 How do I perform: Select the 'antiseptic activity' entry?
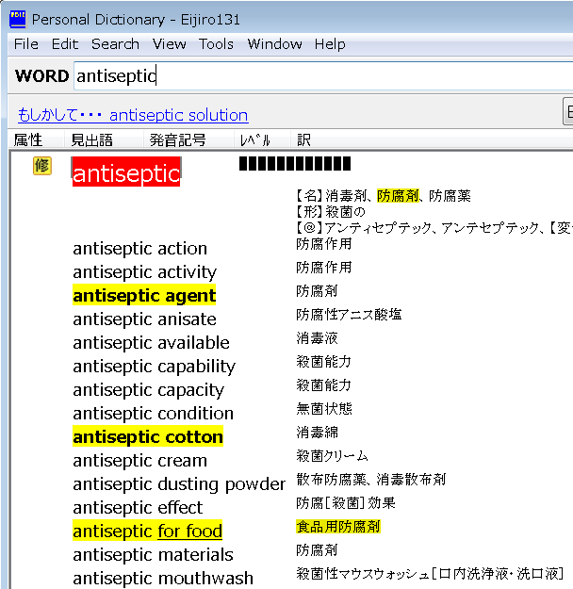tap(144, 272)
